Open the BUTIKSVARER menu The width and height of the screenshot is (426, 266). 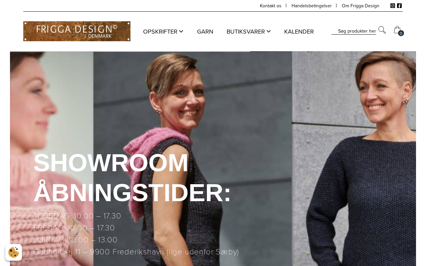(x=246, y=32)
